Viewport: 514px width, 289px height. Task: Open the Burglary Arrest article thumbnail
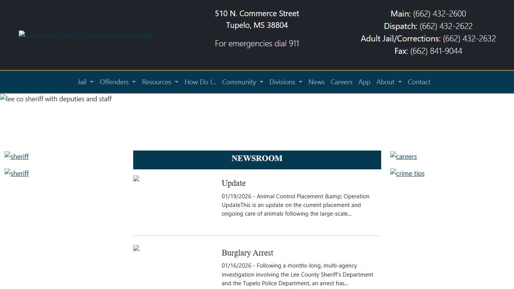click(x=136, y=248)
